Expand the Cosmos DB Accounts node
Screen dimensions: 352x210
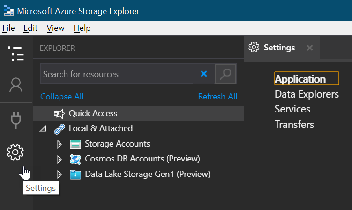(x=60, y=159)
